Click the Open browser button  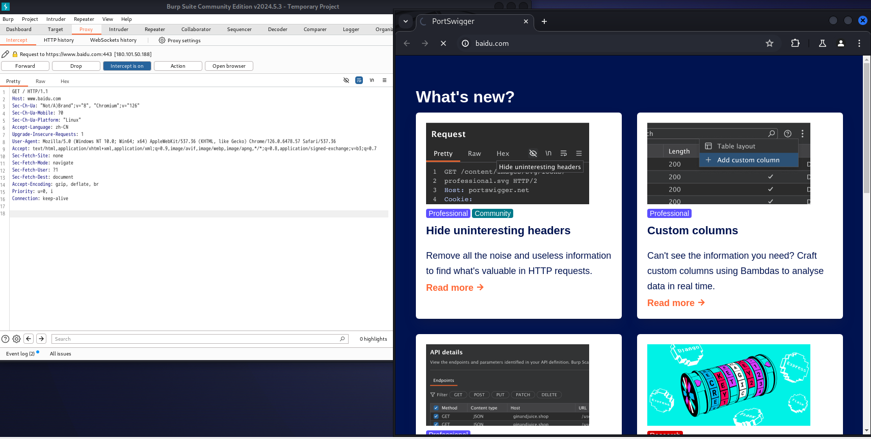pyautogui.click(x=229, y=66)
